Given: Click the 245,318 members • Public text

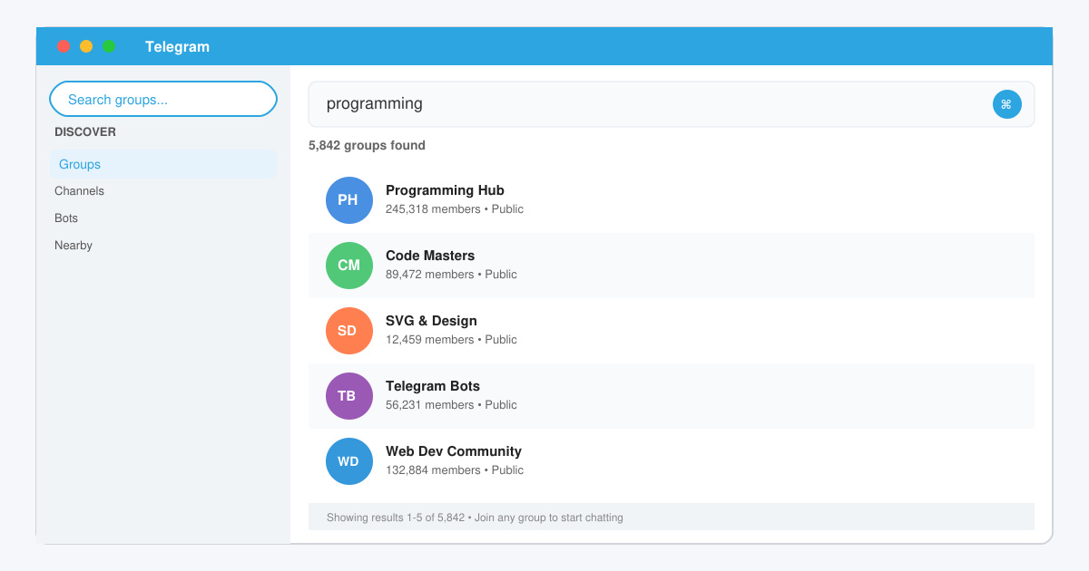Looking at the screenshot, I should (455, 209).
